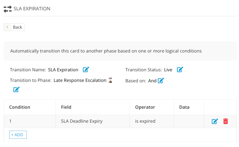This screenshot has width=239, height=147.
Task: Select the SLA Deadline Expiry field cell
Action: coord(93,121)
